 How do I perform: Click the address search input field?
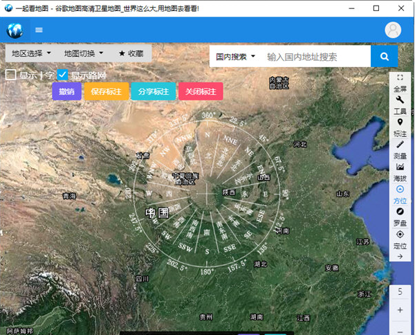click(x=315, y=56)
